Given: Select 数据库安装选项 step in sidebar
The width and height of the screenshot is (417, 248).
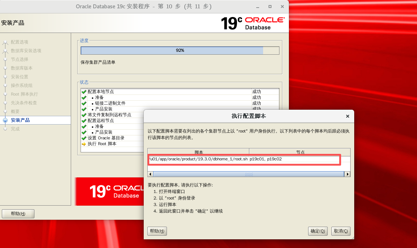Looking at the screenshot, I should [26, 51].
